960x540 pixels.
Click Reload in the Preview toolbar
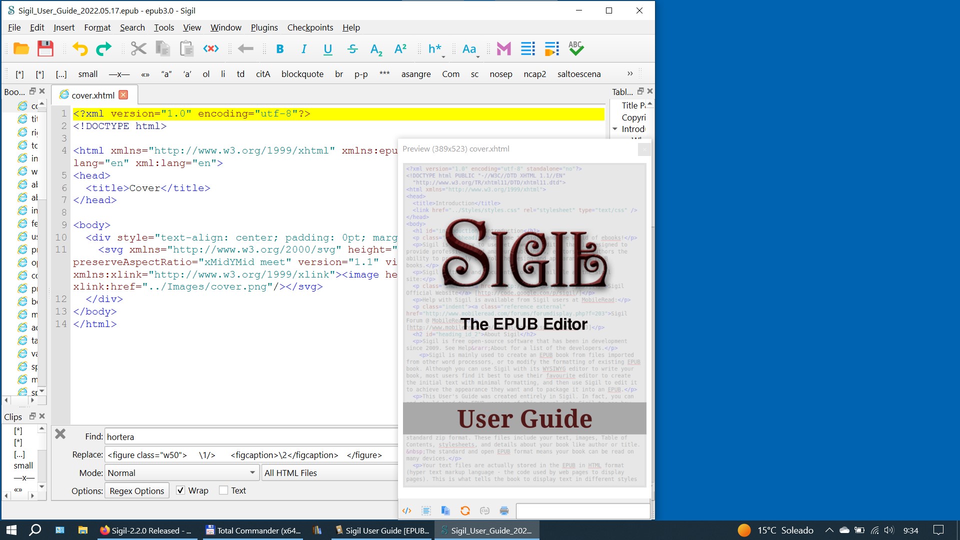click(x=465, y=510)
